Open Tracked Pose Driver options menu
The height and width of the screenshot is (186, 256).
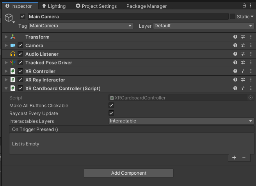251,62
